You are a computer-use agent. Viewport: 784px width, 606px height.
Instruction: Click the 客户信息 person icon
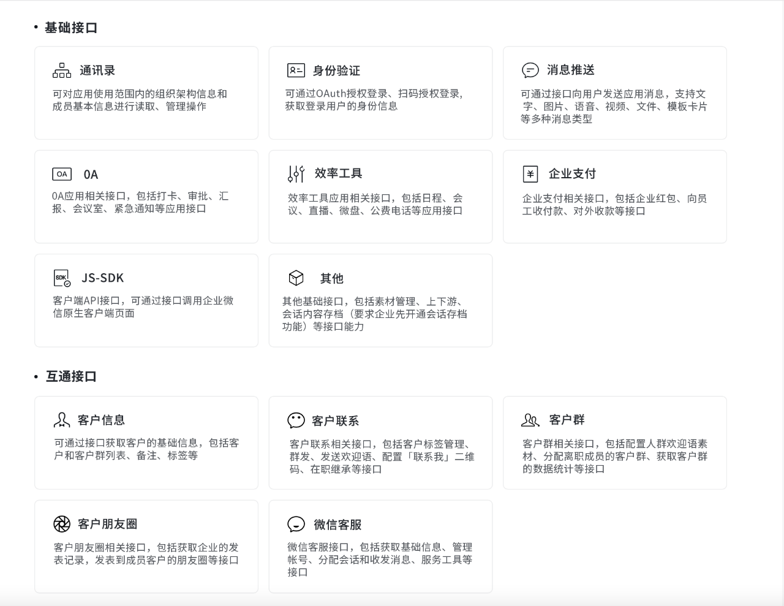click(x=62, y=420)
